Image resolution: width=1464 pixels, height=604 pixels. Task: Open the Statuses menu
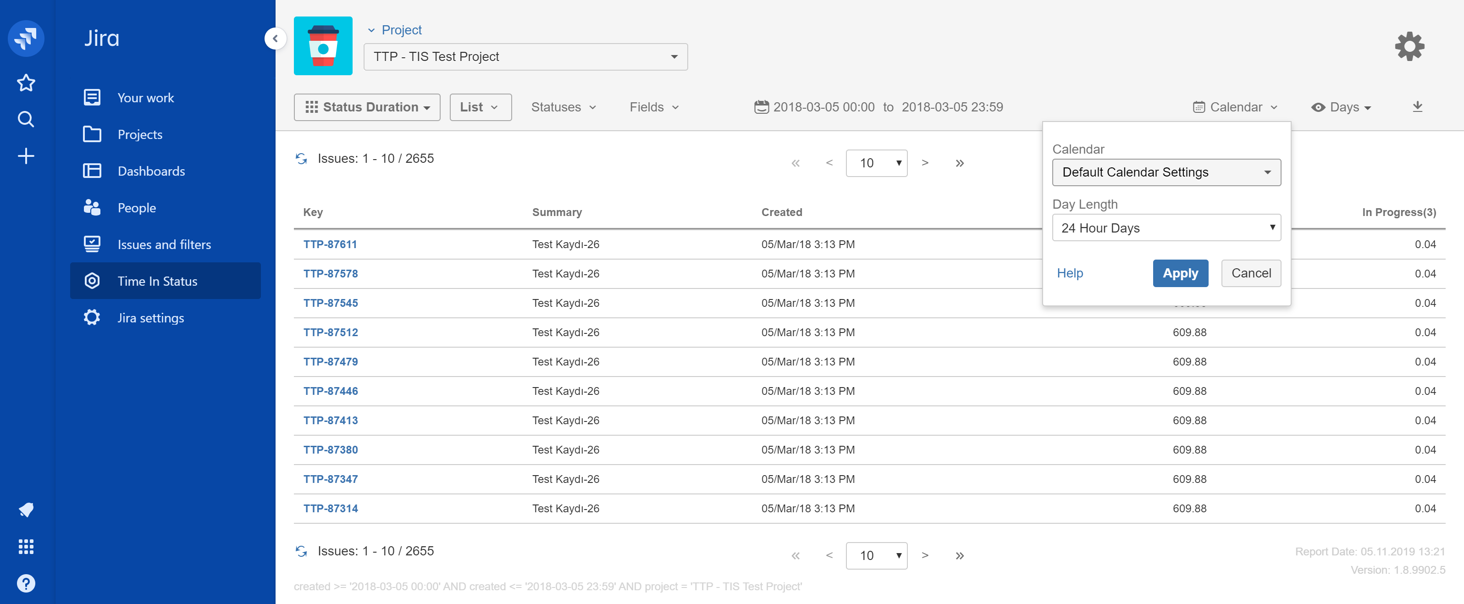(x=563, y=107)
